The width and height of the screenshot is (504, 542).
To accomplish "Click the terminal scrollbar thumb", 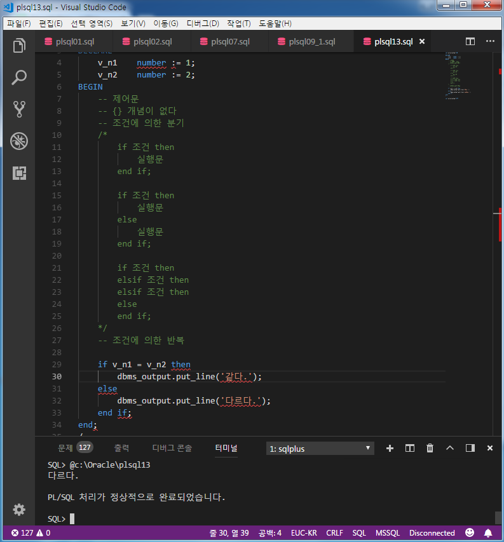I will point(498,518).
